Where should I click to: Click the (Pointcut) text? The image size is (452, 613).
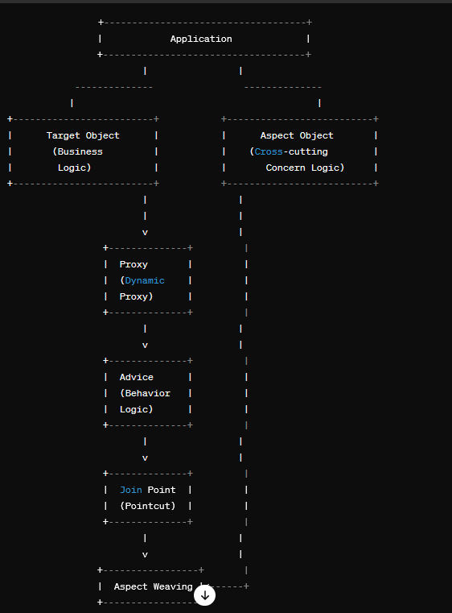[147, 506]
